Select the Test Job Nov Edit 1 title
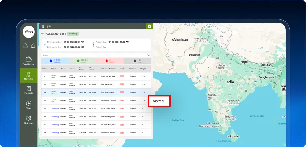The image size is (306, 147). [55, 34]
